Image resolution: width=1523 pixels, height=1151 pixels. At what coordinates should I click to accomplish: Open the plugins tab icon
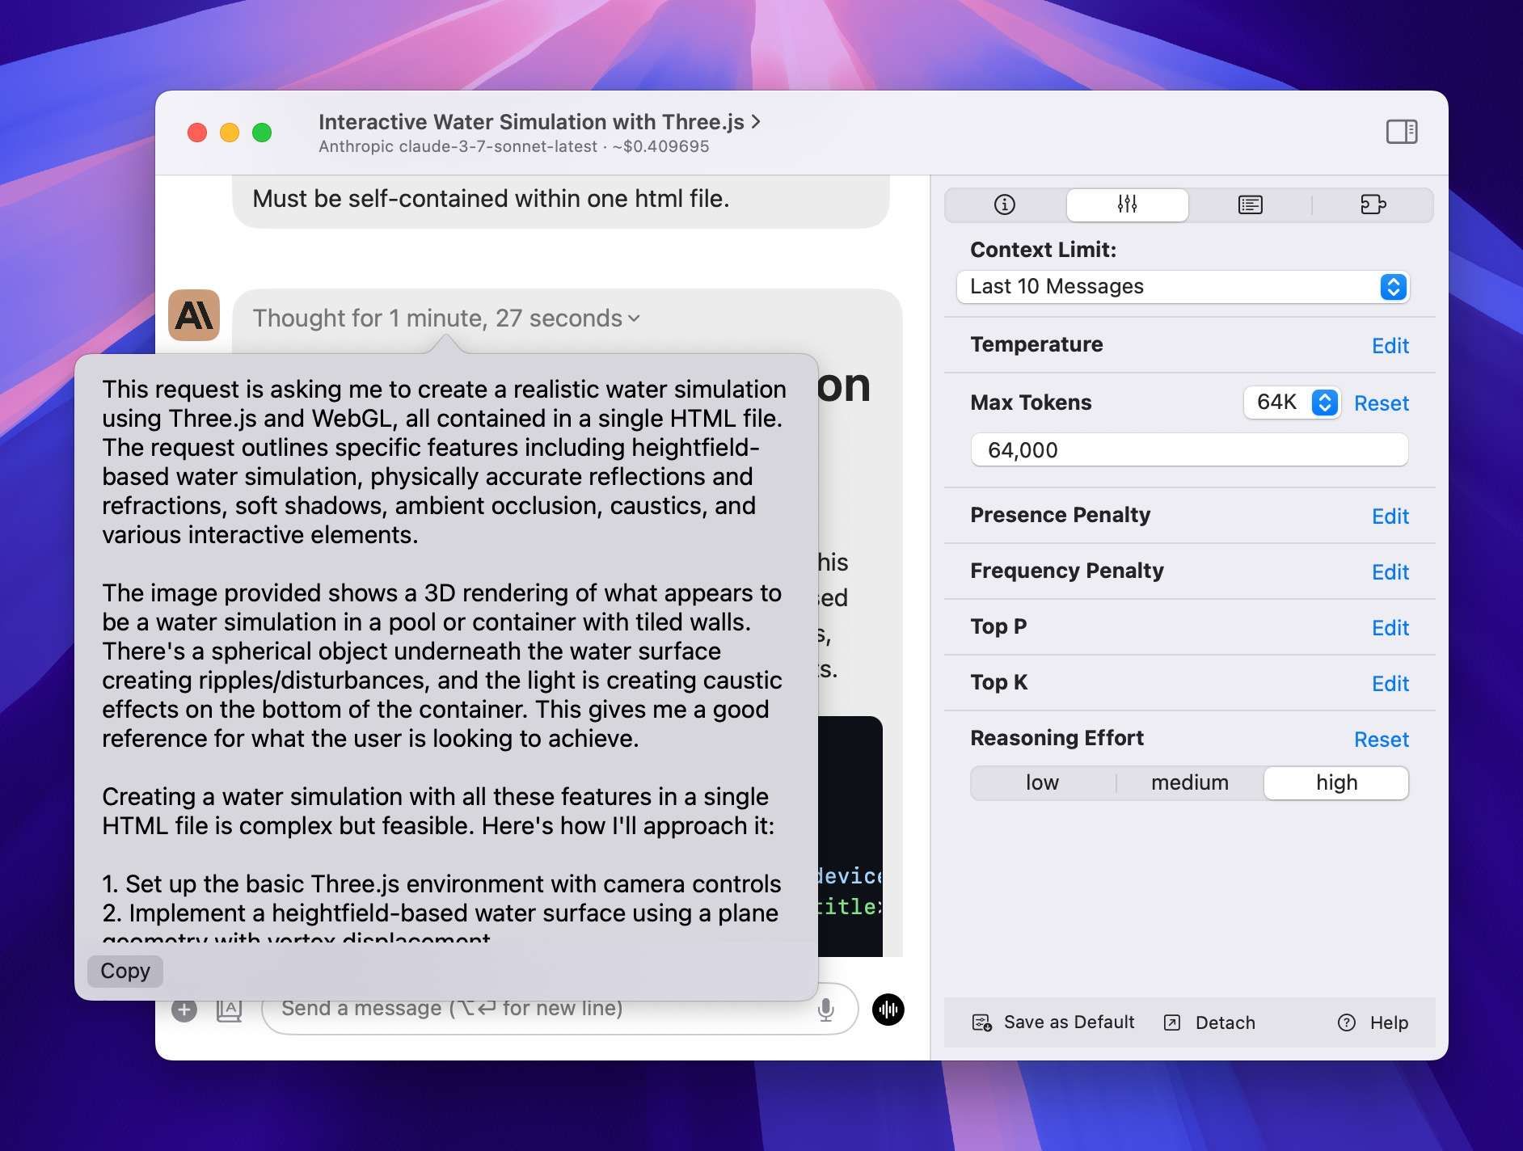1372,204
